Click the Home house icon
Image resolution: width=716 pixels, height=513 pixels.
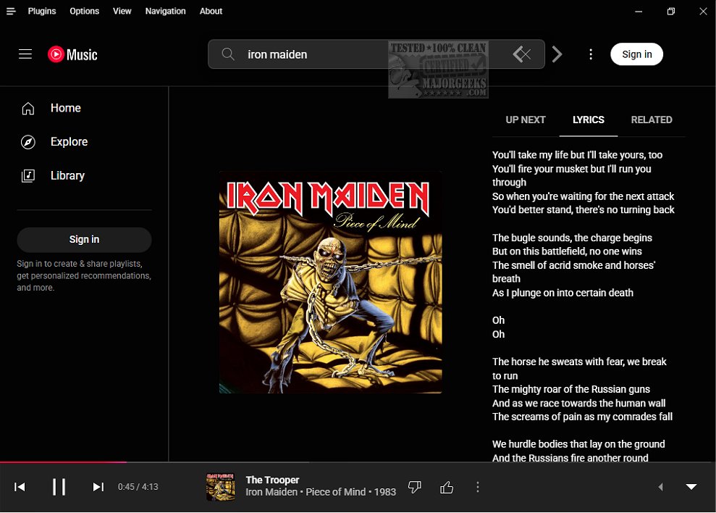pyautogui.click(x=28, y=109)
